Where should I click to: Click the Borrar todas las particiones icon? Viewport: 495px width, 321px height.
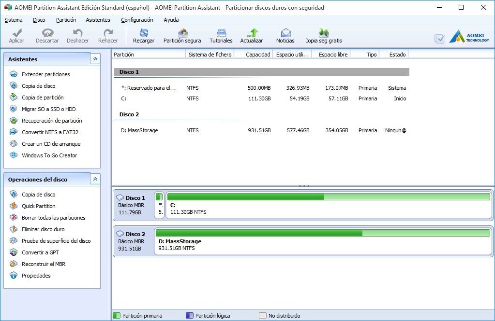14,218
